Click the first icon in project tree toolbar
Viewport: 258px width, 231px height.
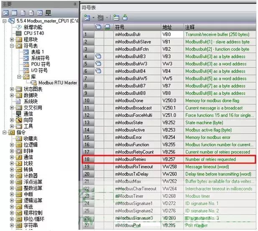tap(5, 13)
